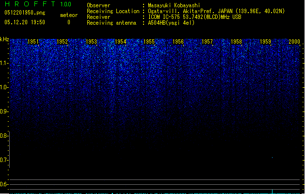Click the 1956 time marker
Image resolution: width=305 pixels, height=194 pixels.
(x=178, y=42)
